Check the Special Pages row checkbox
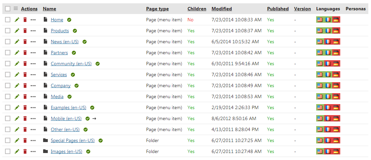Image resolution: width=371 pixels, height=160 pixels. (8, 141)
